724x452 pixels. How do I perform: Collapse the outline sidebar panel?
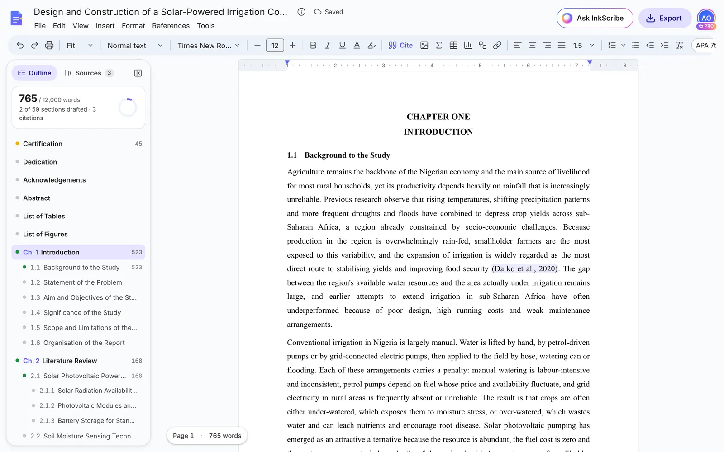(138, 73)
